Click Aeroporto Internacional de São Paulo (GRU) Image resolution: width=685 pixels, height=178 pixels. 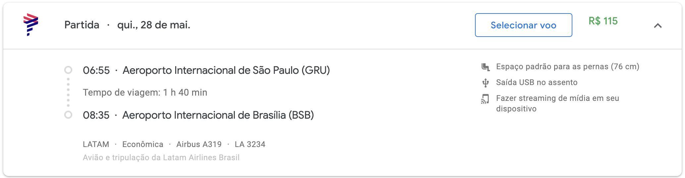pos(226,70)
